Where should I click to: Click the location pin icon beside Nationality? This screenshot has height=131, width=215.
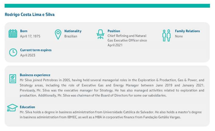[x=58, y=34]
